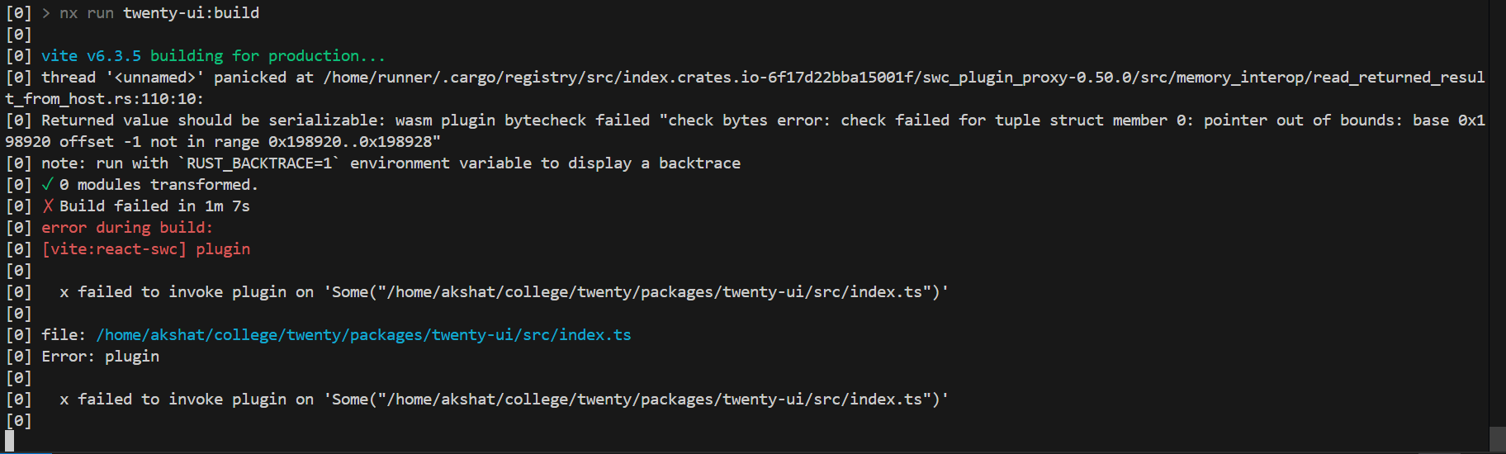1506x454 pixels.
Task: Click the red X before Build failed
Action: (x=48, y=206)
